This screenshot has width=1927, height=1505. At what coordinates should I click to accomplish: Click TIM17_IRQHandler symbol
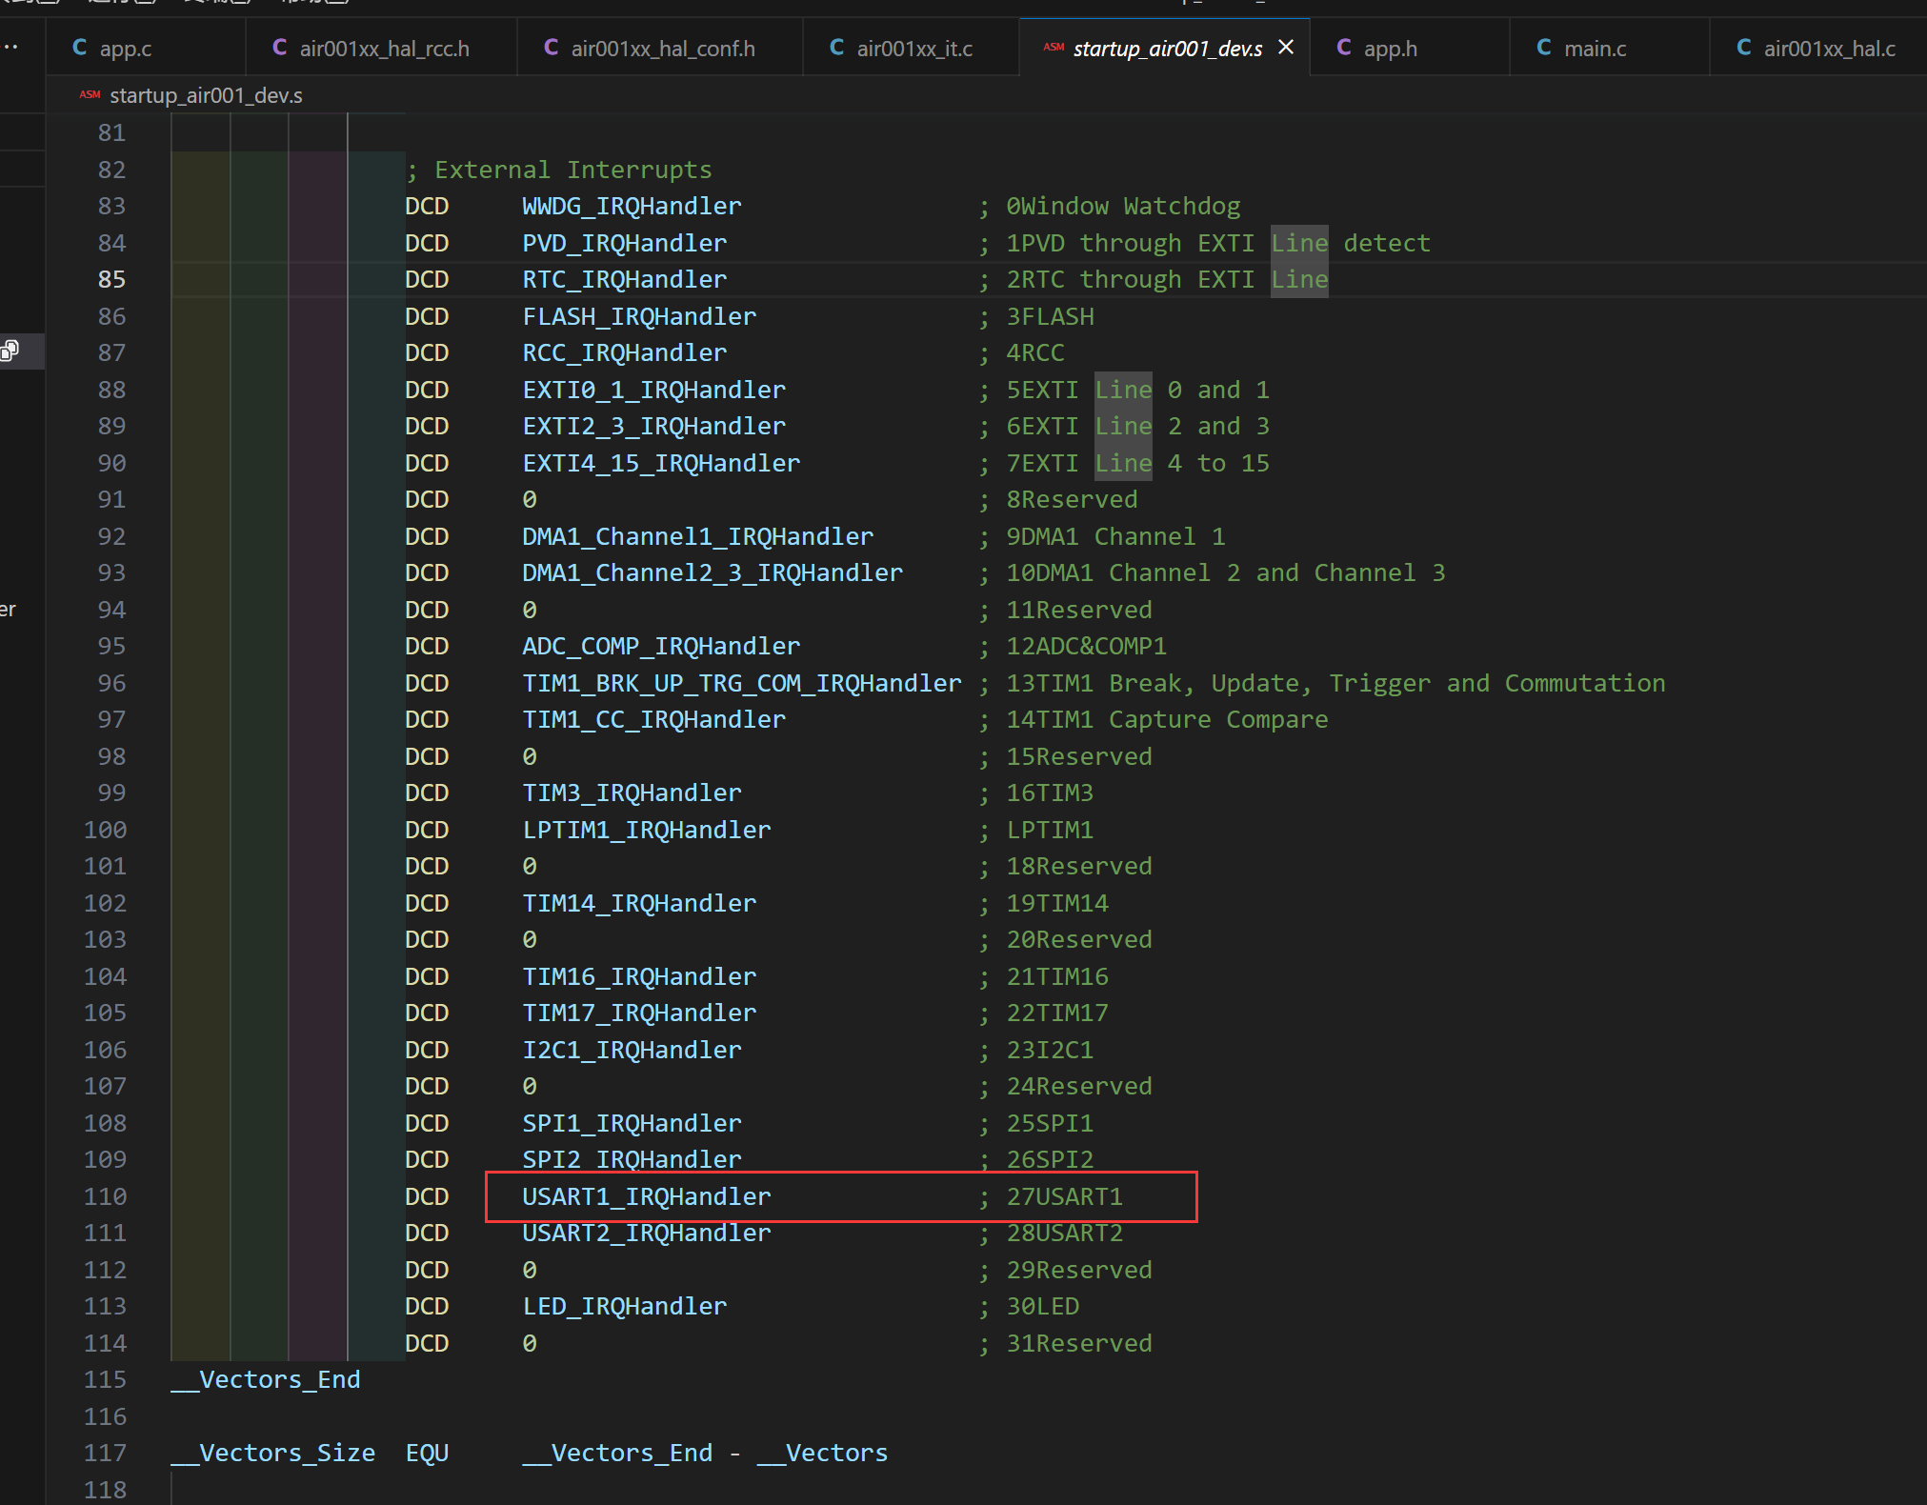coord(639,1013)
